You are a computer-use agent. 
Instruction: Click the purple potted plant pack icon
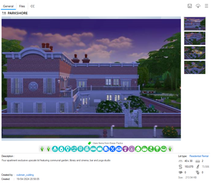[x=125, y=149]
